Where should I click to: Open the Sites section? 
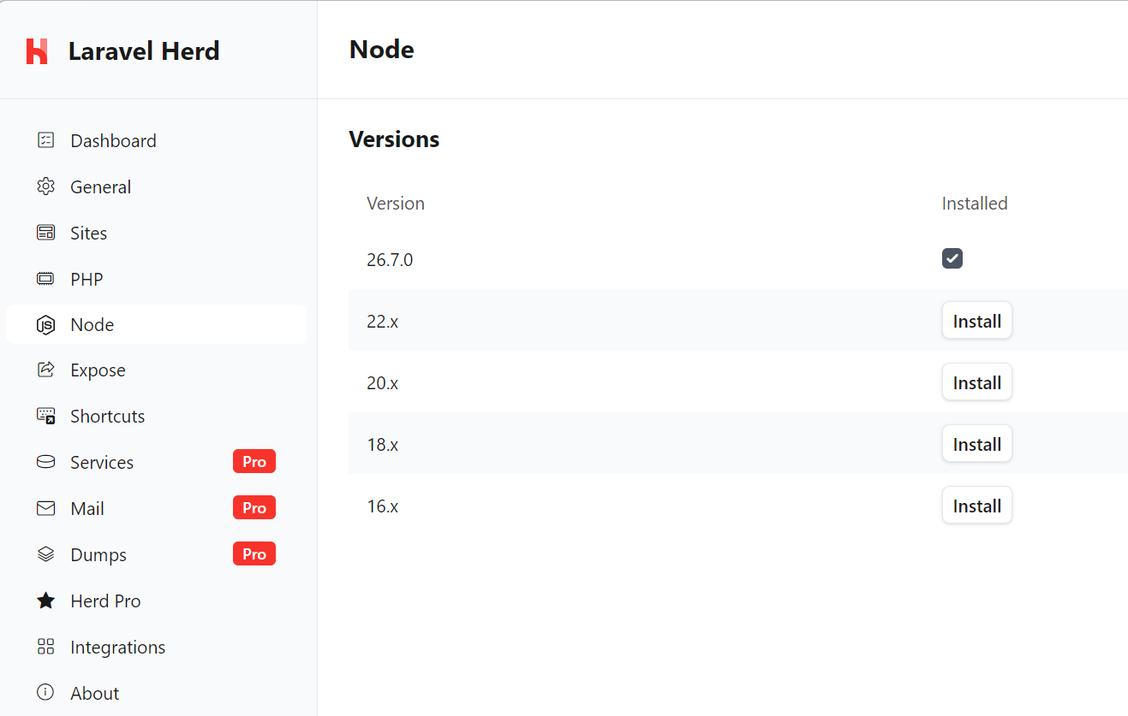(x=156, y=233)
